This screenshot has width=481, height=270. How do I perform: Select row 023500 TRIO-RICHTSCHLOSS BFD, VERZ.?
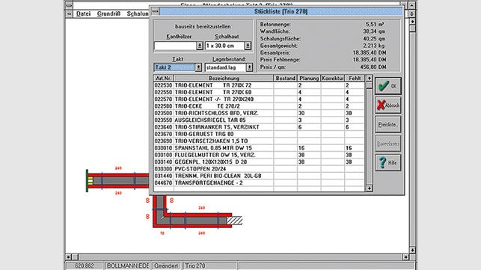point(259,113)
